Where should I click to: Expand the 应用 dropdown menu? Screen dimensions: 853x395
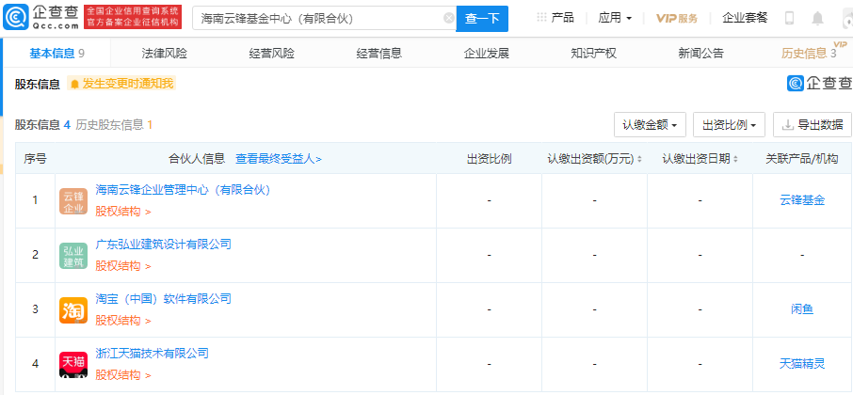click(615, 17)
